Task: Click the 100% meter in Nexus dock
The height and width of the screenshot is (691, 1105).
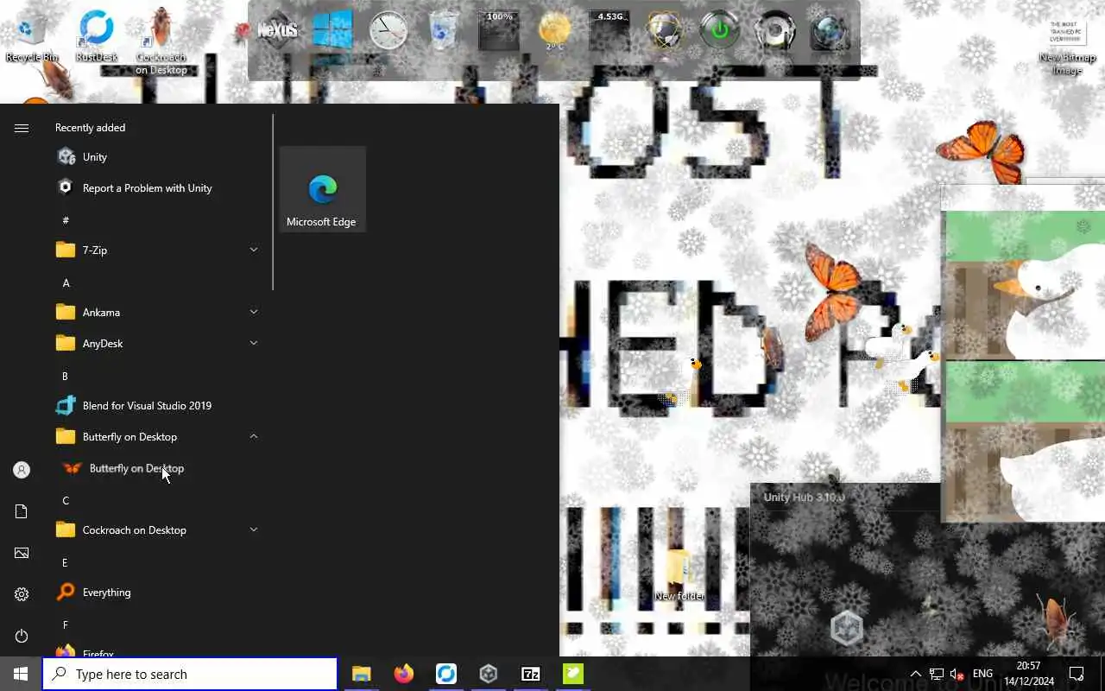Action: pos(499,31)
